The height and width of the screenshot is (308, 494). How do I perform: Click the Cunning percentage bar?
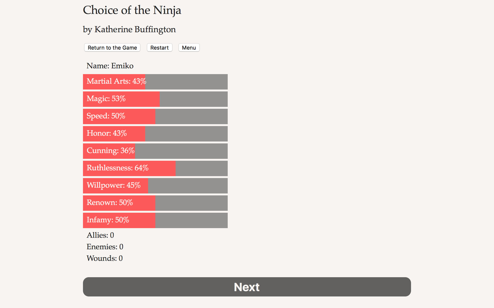155,151
